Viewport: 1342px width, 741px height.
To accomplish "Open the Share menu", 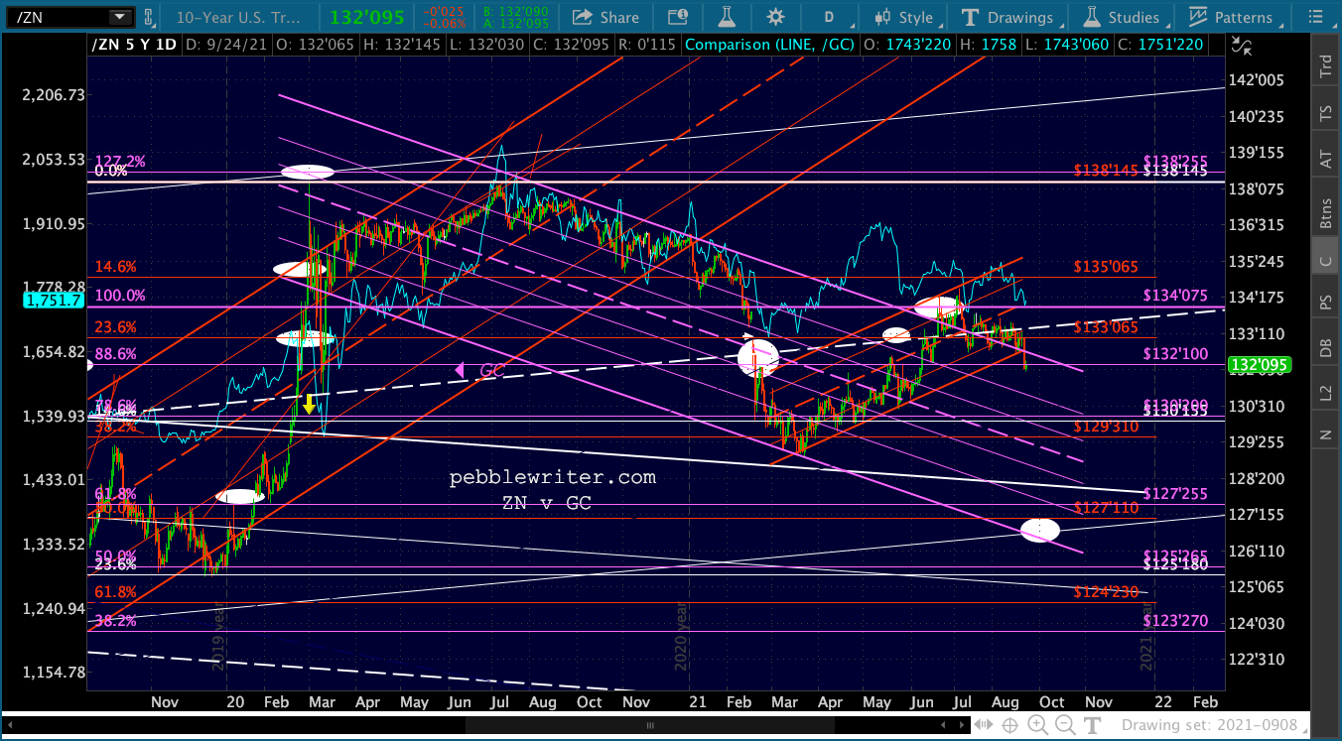I will [605, 17].
